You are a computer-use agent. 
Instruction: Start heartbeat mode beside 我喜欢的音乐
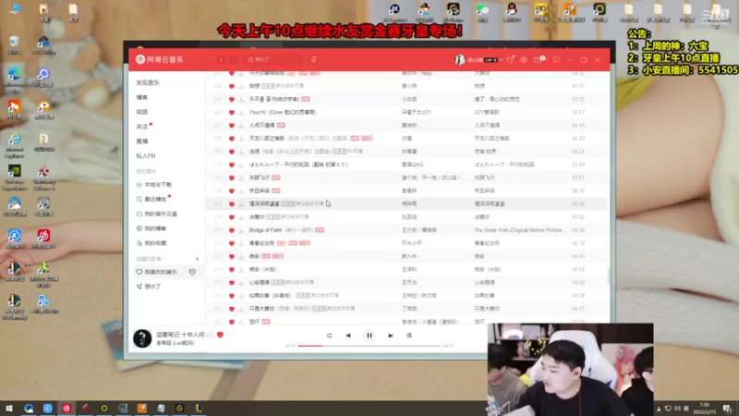(192, 272)
